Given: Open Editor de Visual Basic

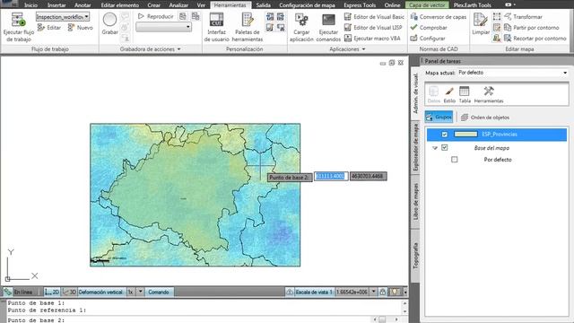Looking at the screenshot, I should point(374,17).
